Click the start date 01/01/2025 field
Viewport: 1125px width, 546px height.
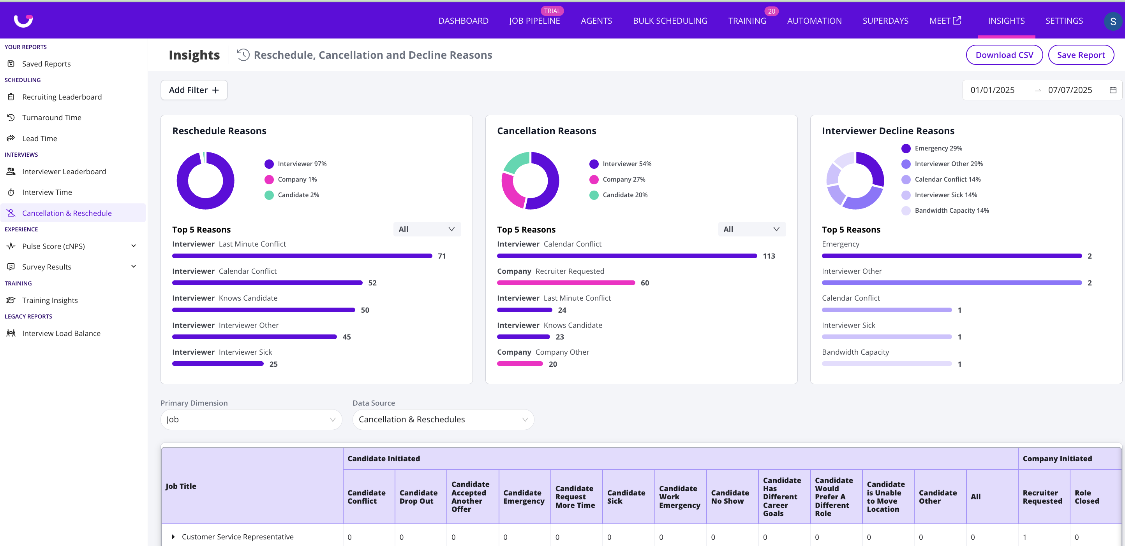(992, 90)
